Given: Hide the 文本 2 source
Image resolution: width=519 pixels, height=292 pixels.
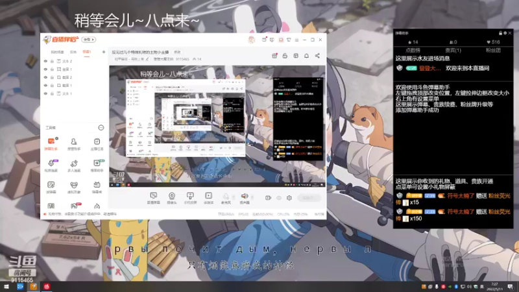Looking at the screenshot, I should [45, 61].
